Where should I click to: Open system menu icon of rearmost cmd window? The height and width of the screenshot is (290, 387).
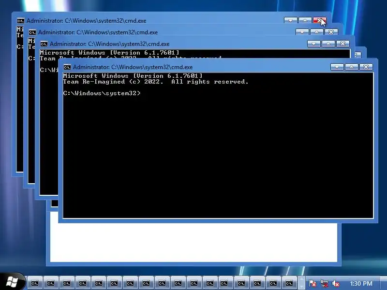tap(21, 21)
